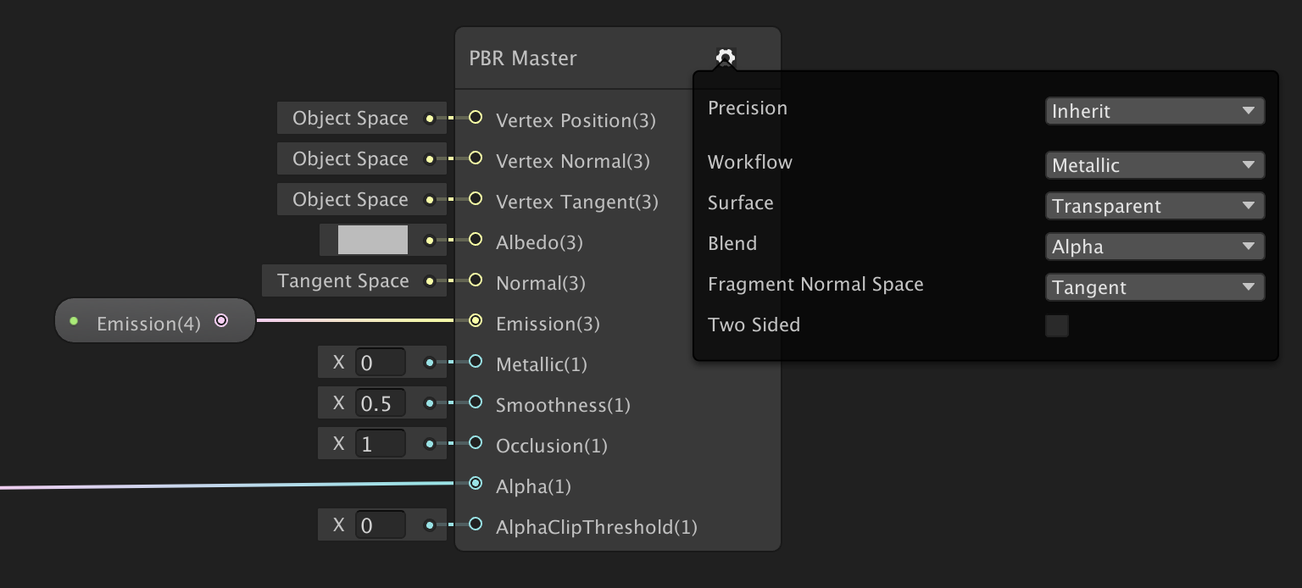Click the AlphaClipThreshold(1) slot label
1302x588 pixels.
pos(597,527)
